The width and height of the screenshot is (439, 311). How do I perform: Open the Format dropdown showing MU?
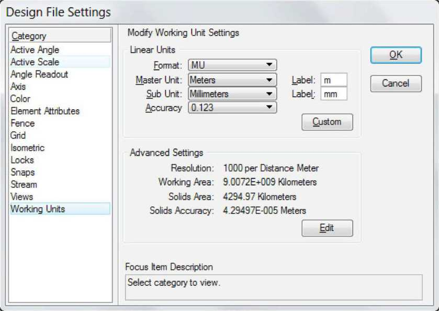tap(232, 65)
